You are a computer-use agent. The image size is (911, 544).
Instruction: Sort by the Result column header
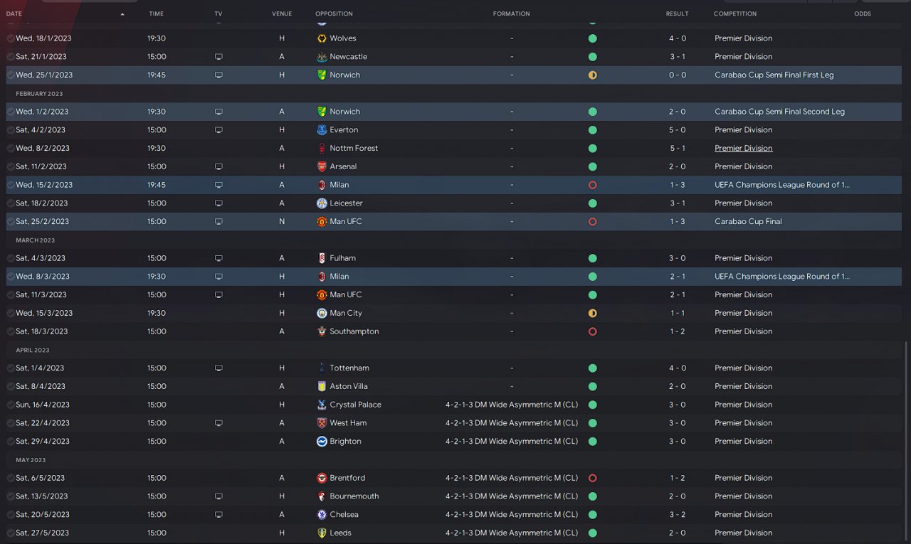[x=677, y=14]
